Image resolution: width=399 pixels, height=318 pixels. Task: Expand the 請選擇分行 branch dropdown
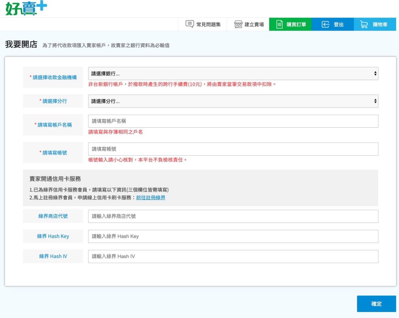pos(233,101)
